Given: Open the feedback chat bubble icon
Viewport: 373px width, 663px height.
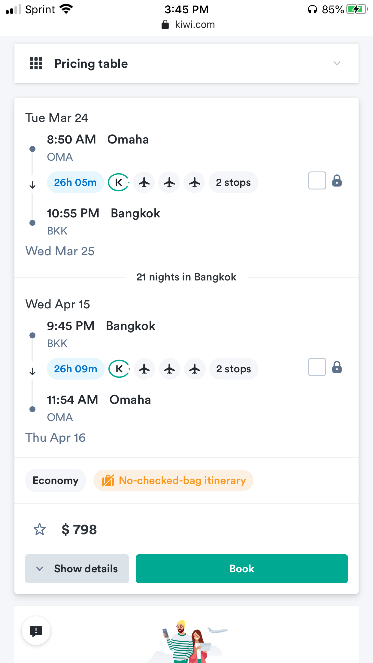Looking at the screenshot, I should click(x=36, y=631).
